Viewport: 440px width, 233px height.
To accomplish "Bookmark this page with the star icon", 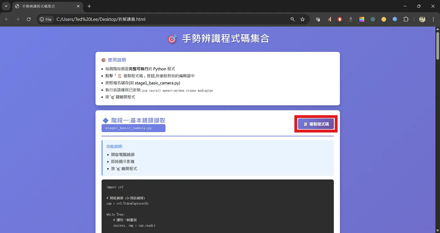I will pyautogui.click(x=302, y=19).
